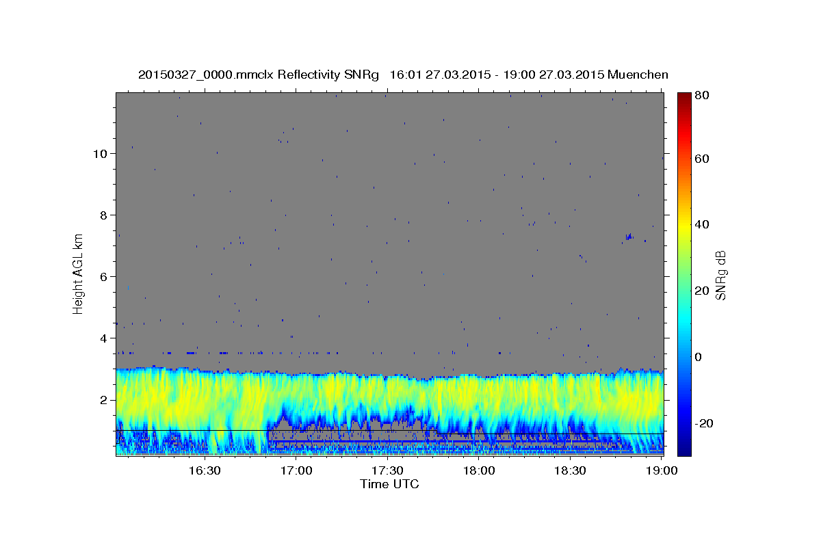Select the 17:00 time tick label
The height and width of the screenshot is (547, 821).
click(296, 470)
